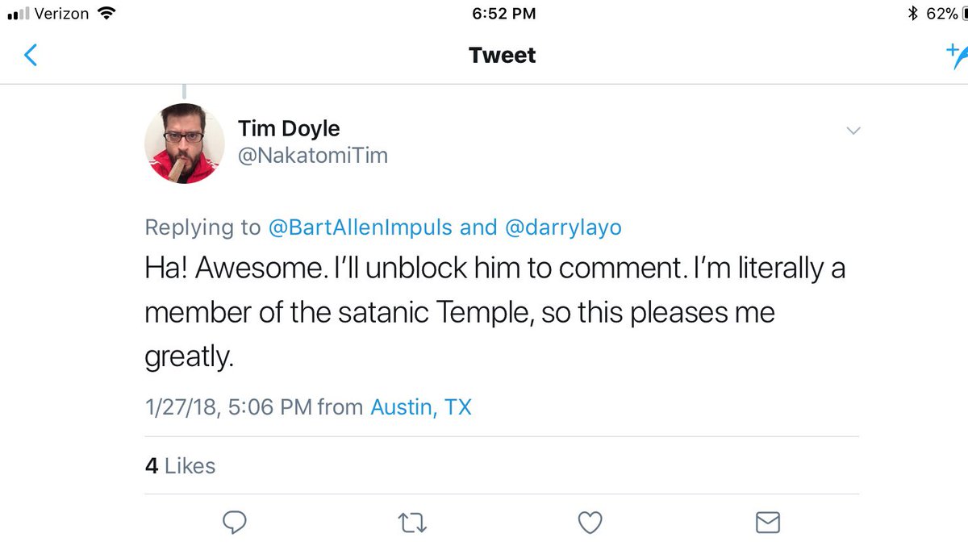Expand the tweet options chevron
The height and width of the screenshot is (546, 968).
coord(853,131)
